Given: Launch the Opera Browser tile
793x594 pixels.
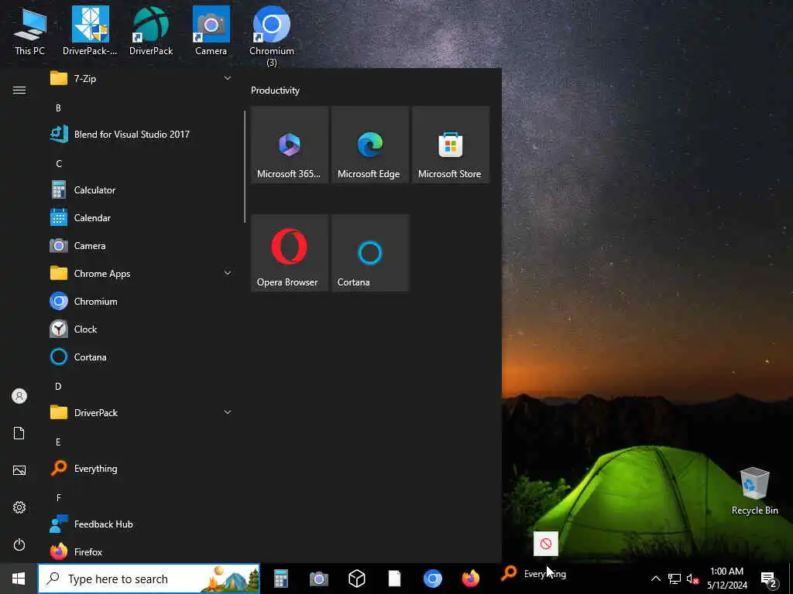Looking at the screenshot, I should coord(290,253).
